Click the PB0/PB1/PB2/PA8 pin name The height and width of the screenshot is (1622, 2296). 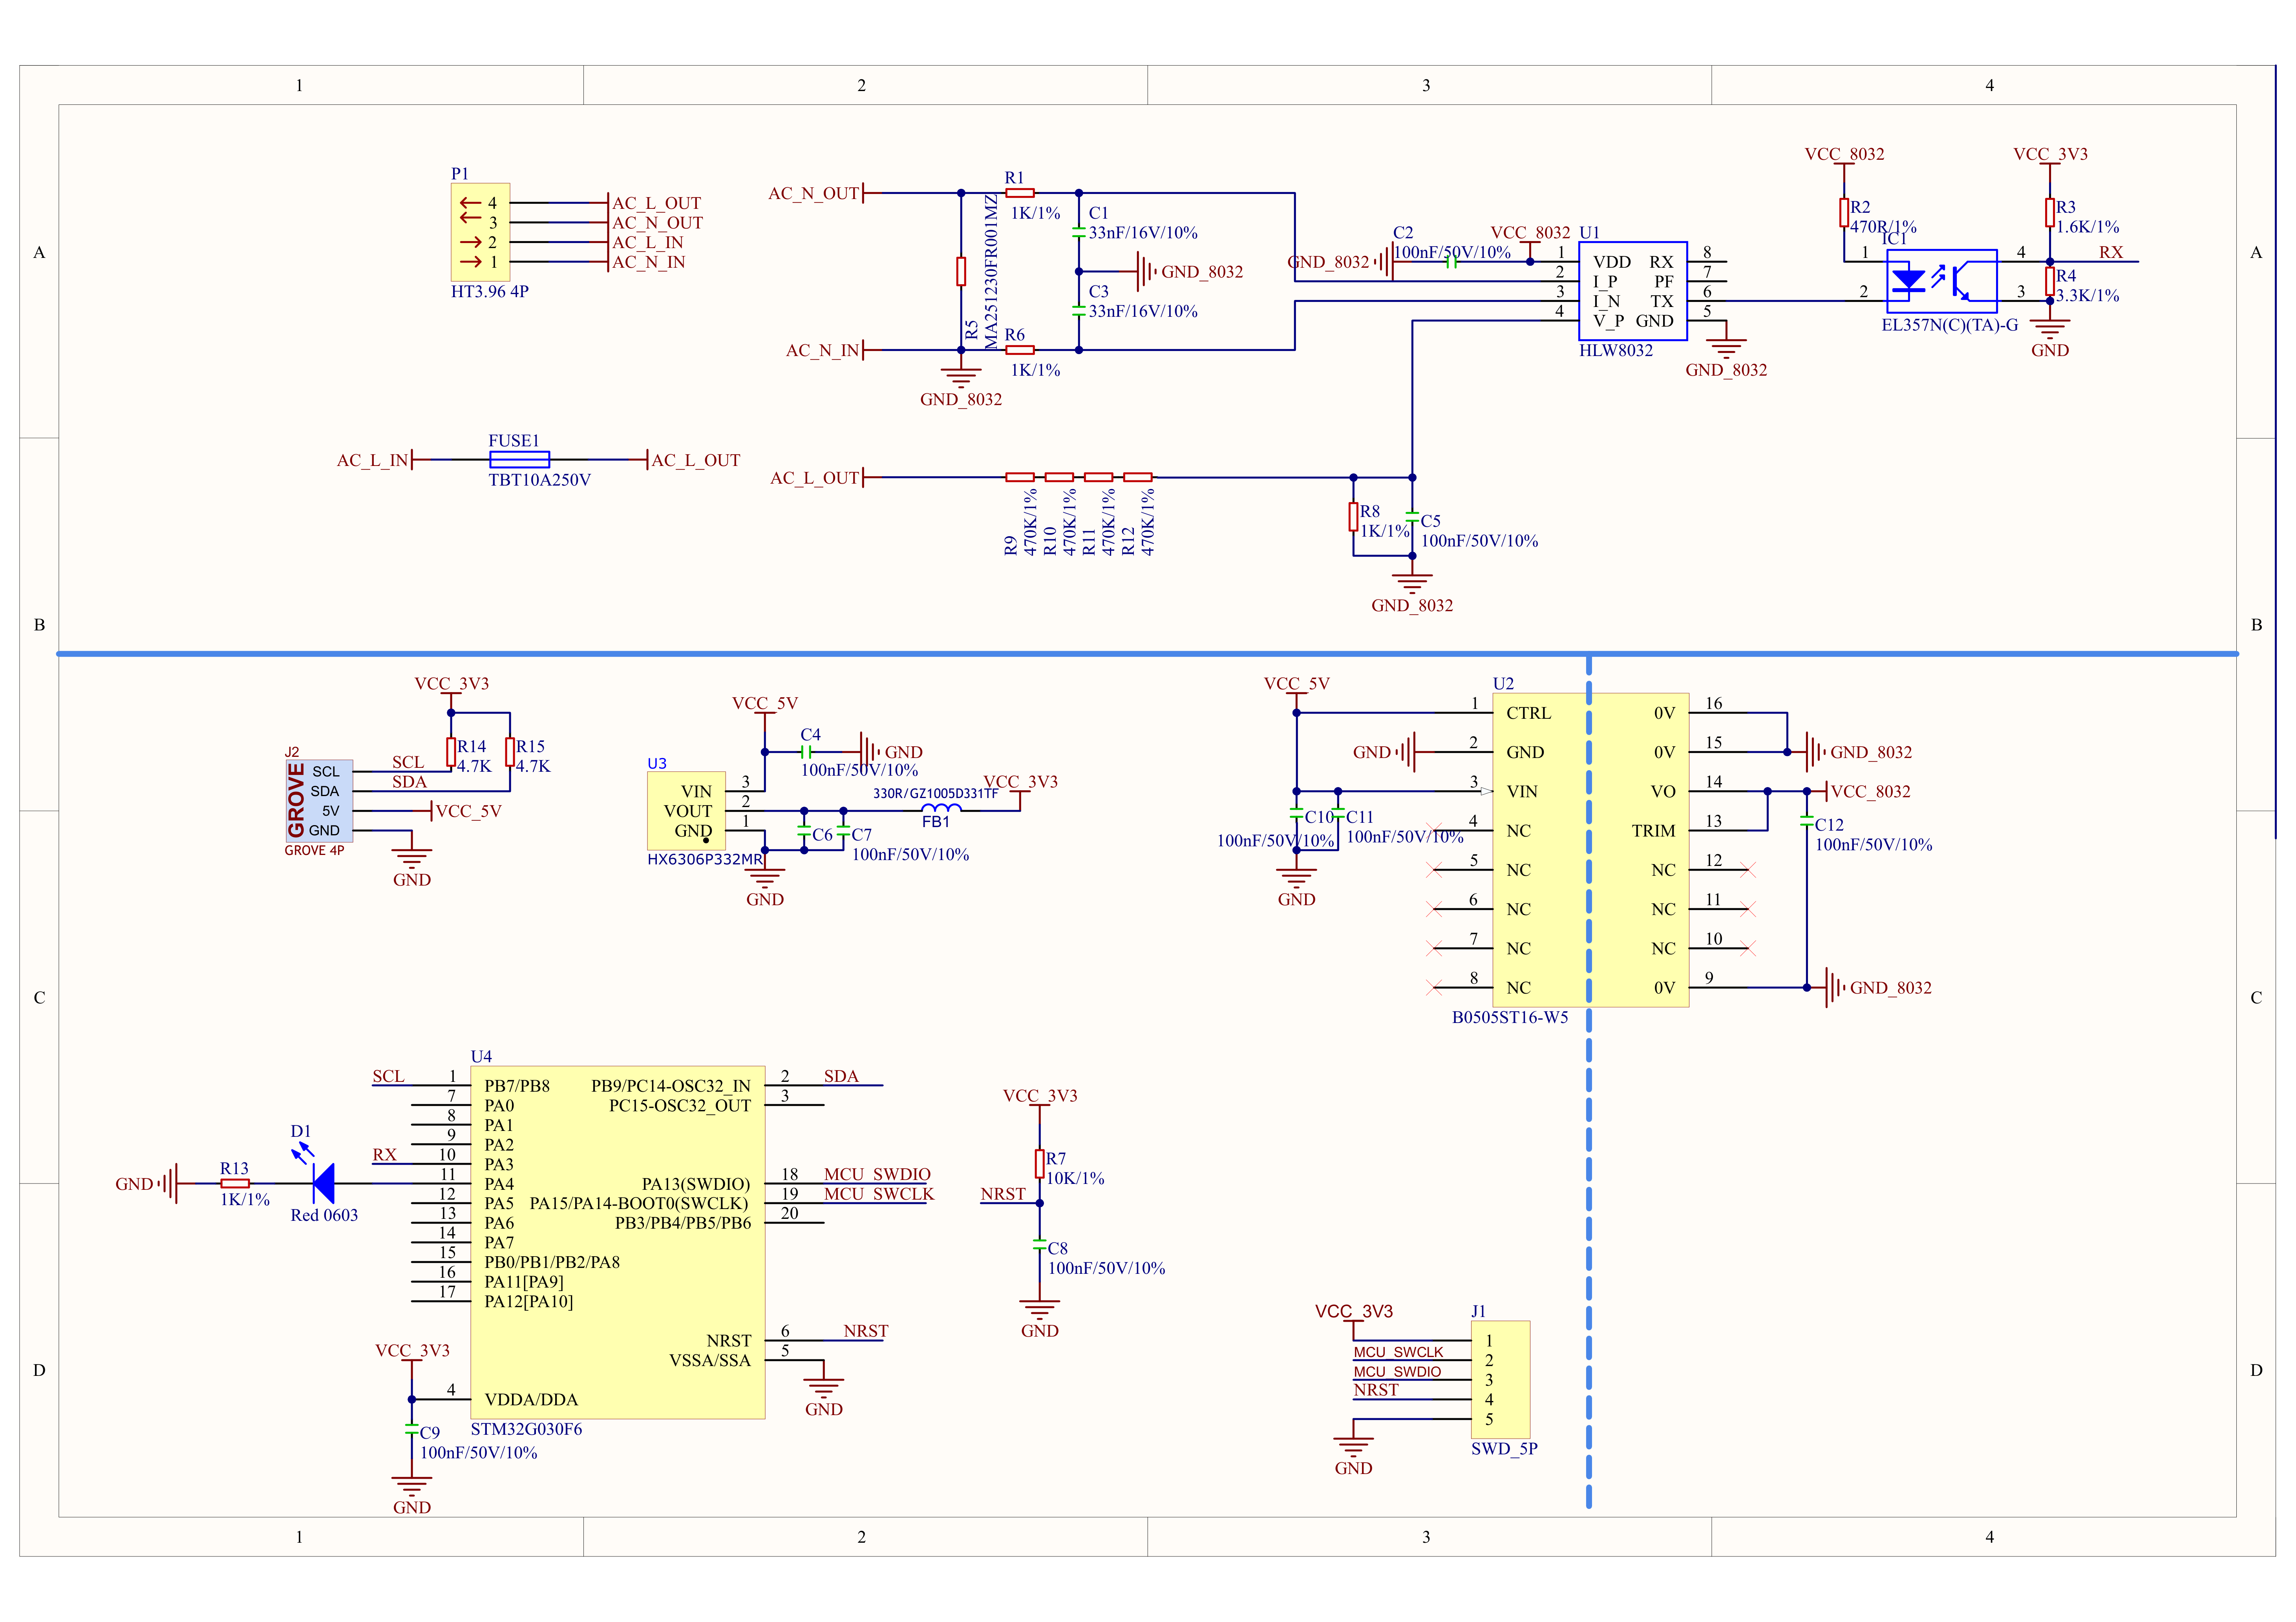tap(552, 1262)
